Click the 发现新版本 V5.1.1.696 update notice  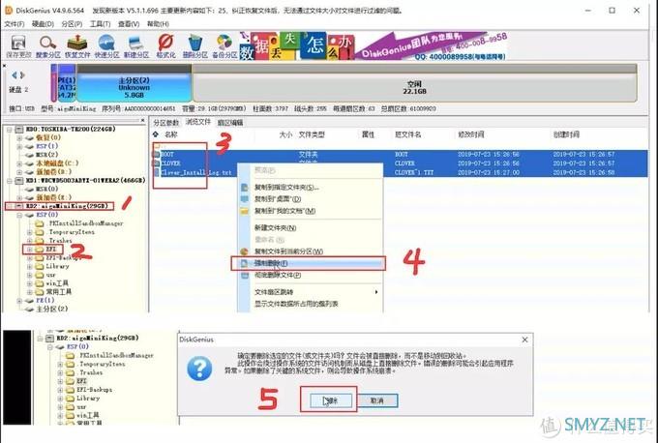point(247,10)
